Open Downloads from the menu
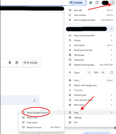This screenshot has height=134, width=116. tap(90, 45)
